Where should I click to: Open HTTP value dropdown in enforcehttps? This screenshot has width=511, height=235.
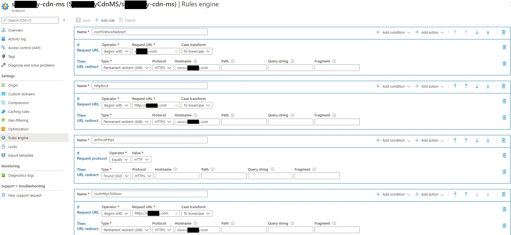pyautogui.click(x=141, y=159)
